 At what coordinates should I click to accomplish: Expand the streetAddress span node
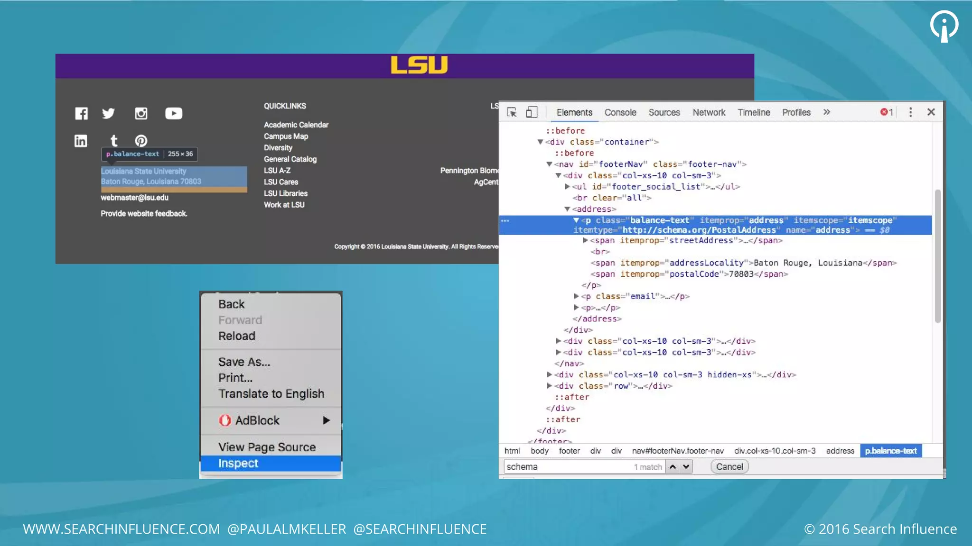(586, 241)
